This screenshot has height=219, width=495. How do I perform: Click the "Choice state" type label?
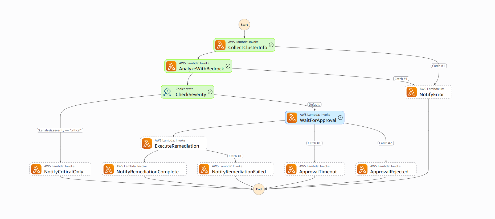click(185, 89)
